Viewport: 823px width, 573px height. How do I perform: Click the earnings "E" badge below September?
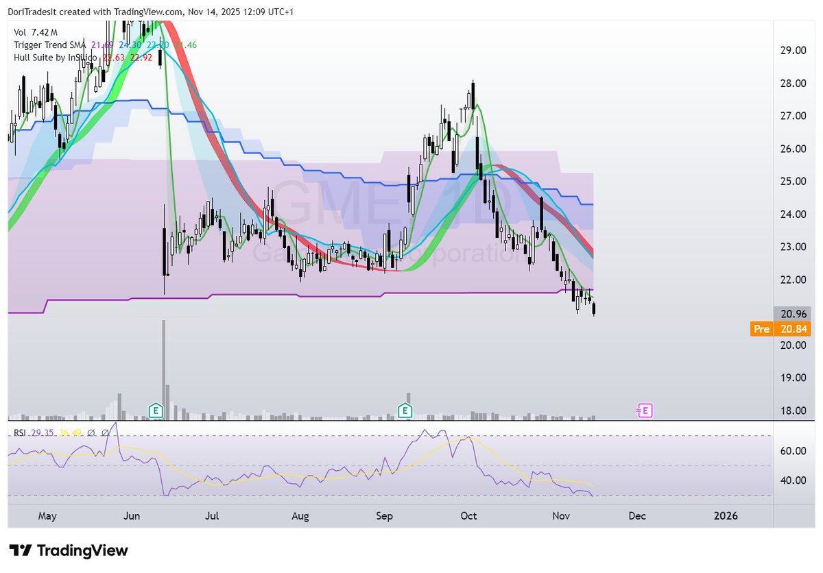click(x=405, y=410)
